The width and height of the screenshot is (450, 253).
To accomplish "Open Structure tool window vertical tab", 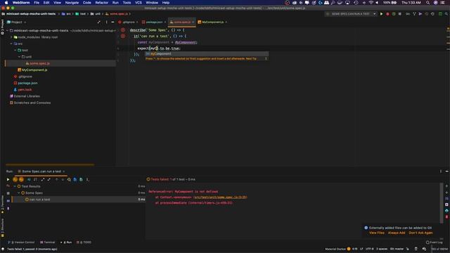I will pyautogui.click(x=2, y=228).
